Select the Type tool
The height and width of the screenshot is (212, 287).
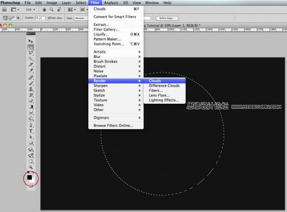pyautogui.click(x=31, y=131)
